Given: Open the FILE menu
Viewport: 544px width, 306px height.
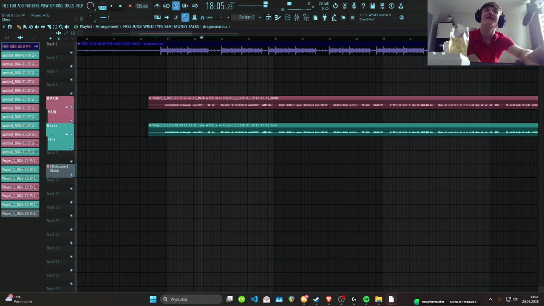Looking at the screenshot, I should click(x=5, y=6).
